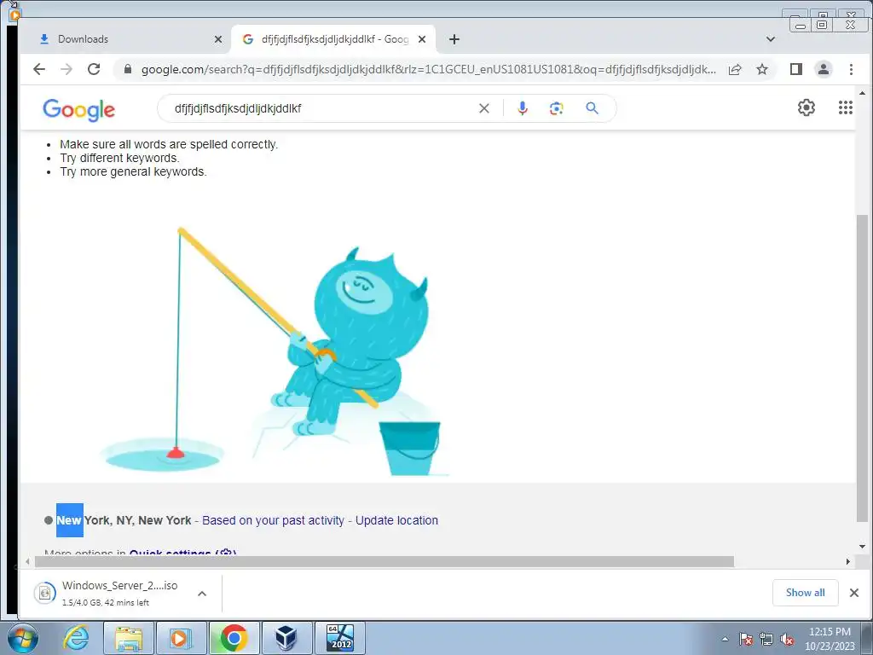
Task: Expand the ISO download options chevron
Action: coord(202,594)
